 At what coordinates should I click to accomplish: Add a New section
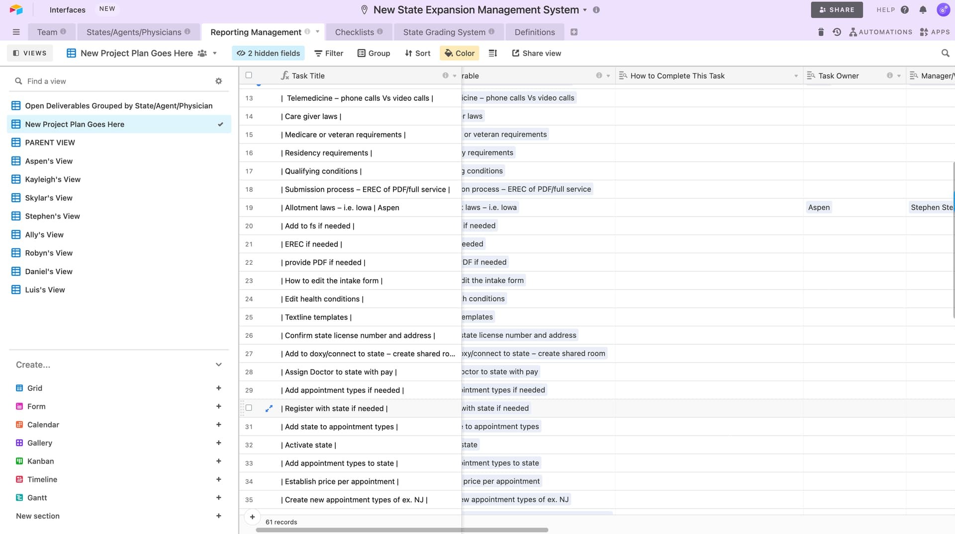point(218,516)
